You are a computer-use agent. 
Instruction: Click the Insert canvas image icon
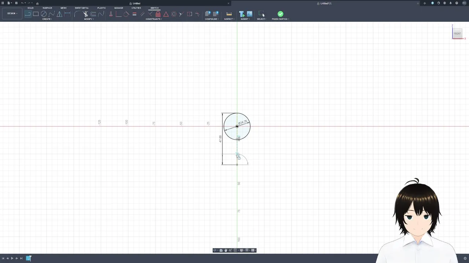click(250, 14)
